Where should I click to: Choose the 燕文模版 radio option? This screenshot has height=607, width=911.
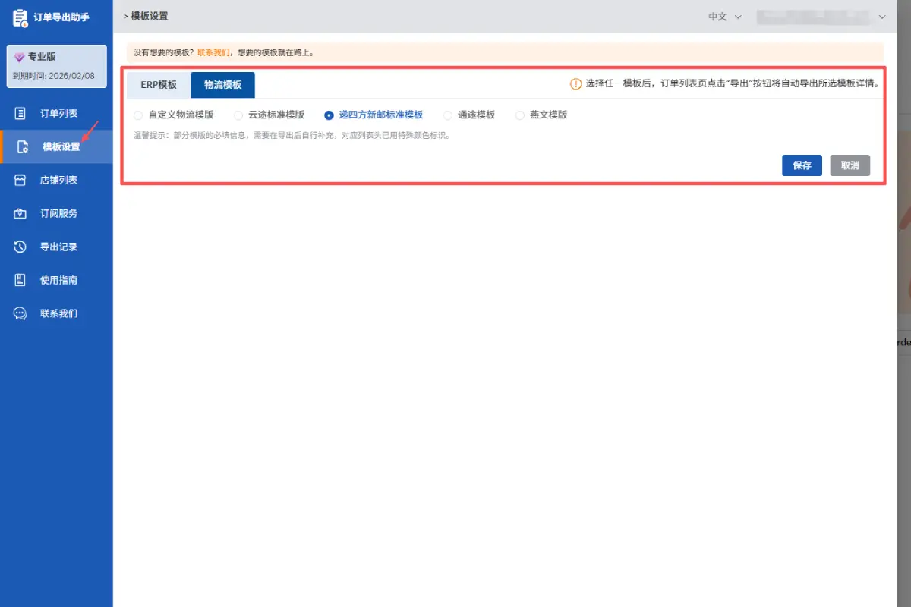[520, 115]
